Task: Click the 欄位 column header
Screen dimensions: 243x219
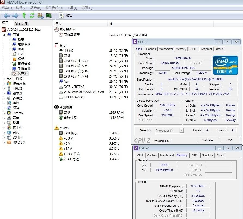Action: click(x=81, y=24)
